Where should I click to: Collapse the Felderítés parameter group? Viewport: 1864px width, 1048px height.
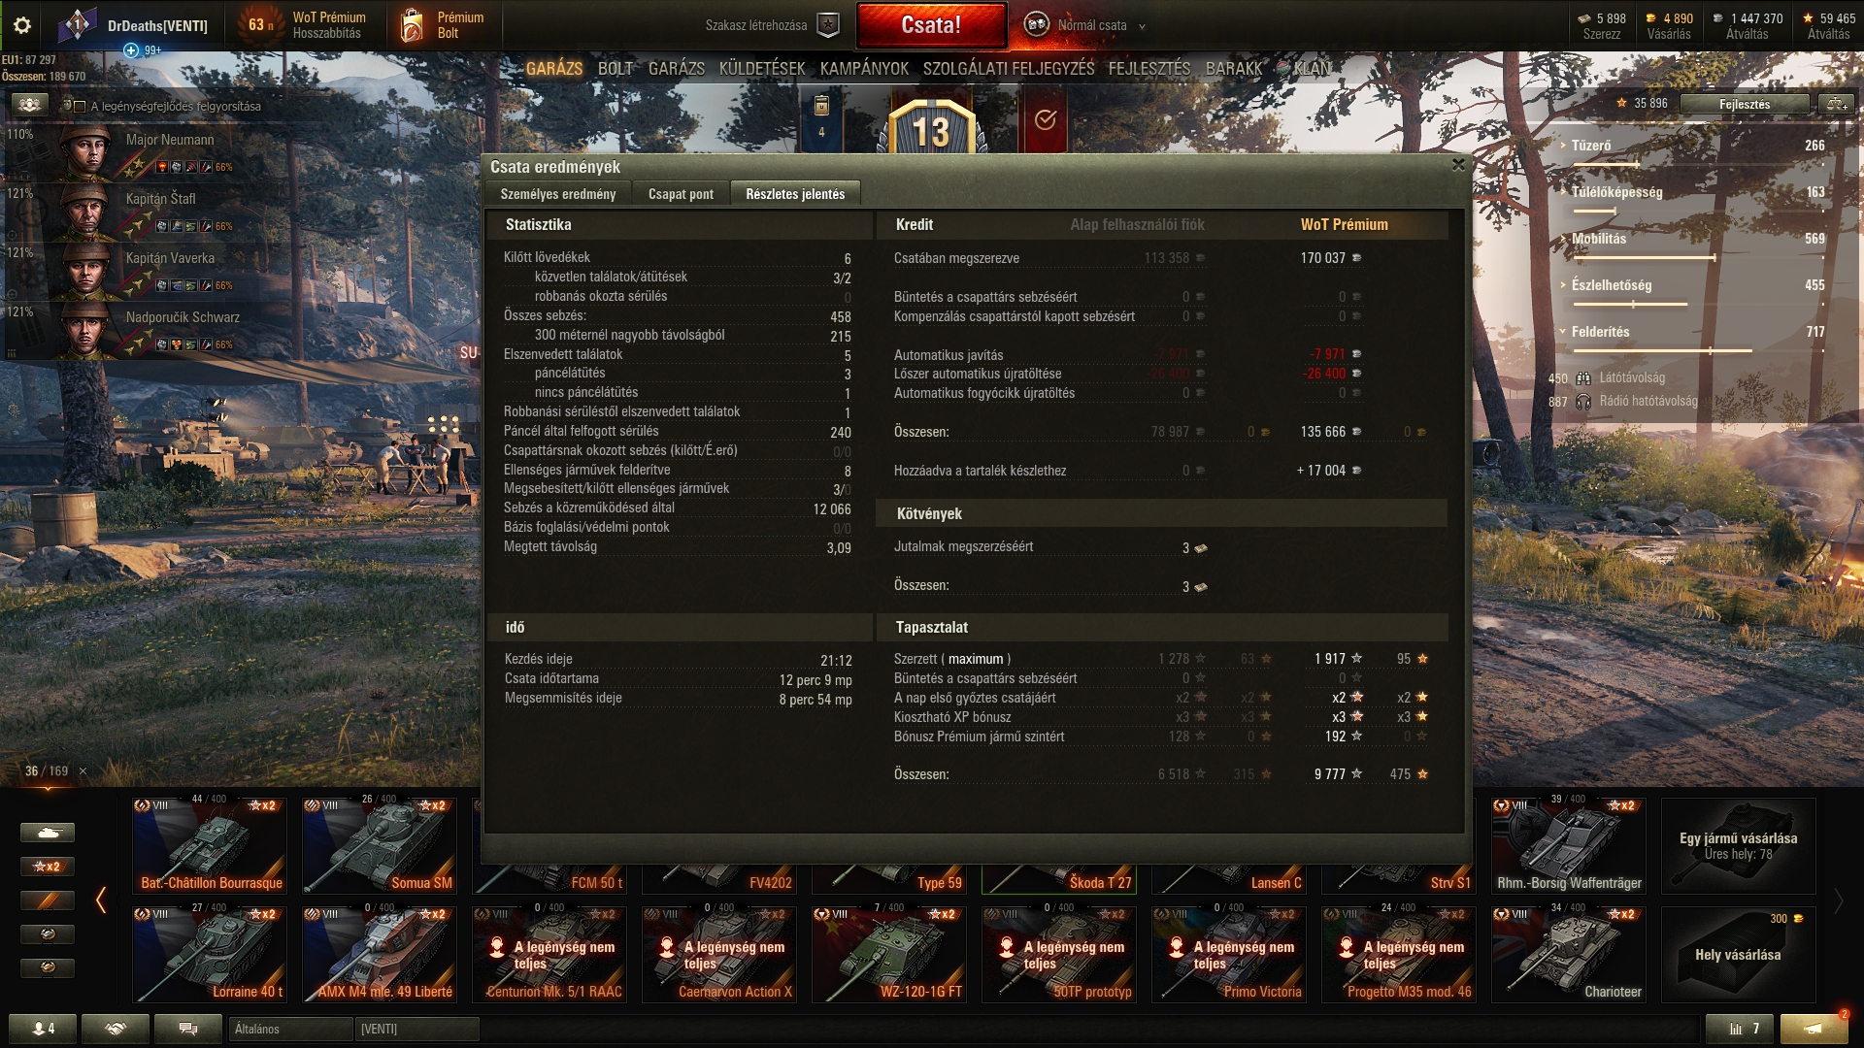[1563, 332]
